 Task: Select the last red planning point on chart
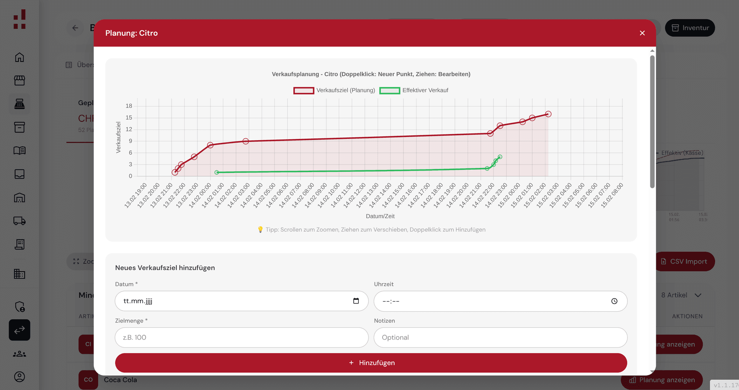point(548,114)
